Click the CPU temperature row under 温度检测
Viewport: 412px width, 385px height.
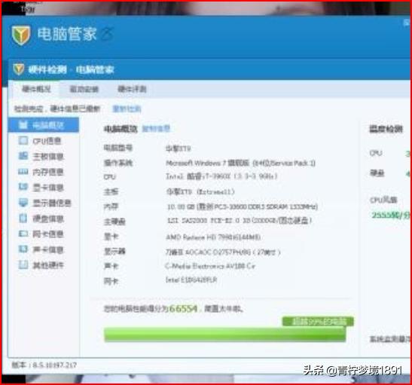tap(390, 153)
